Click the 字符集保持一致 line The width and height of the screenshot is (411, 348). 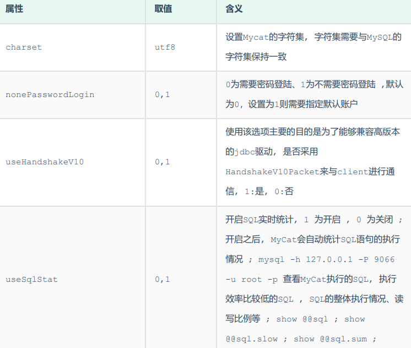tap(256, 57)
